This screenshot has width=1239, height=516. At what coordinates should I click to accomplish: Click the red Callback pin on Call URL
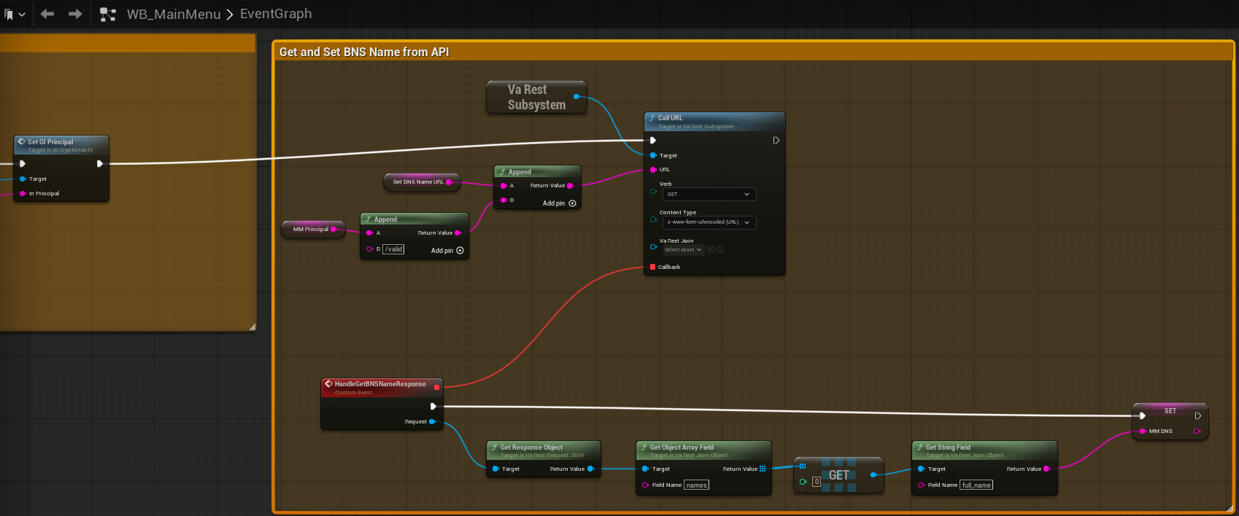tap(652, 267)
